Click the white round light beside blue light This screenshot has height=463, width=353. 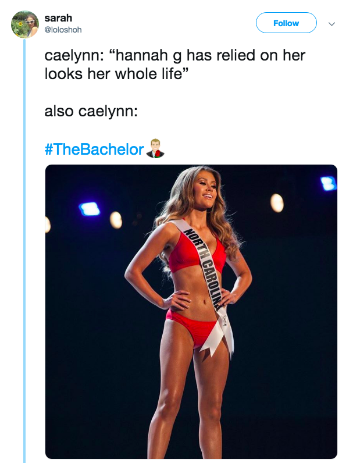(x=116, y=220)
